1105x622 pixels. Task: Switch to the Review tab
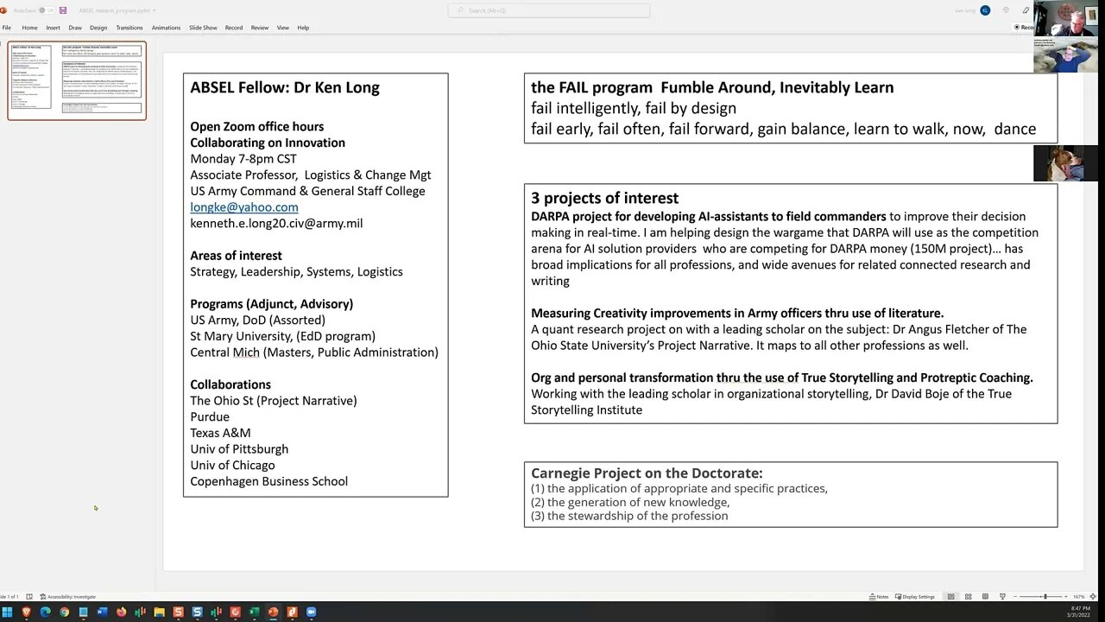coord(260,28)
